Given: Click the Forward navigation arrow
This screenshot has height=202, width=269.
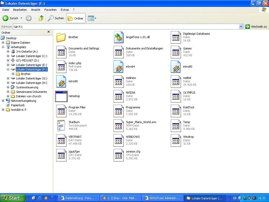Looking at the screenshot, I should (x=29, y=18).
